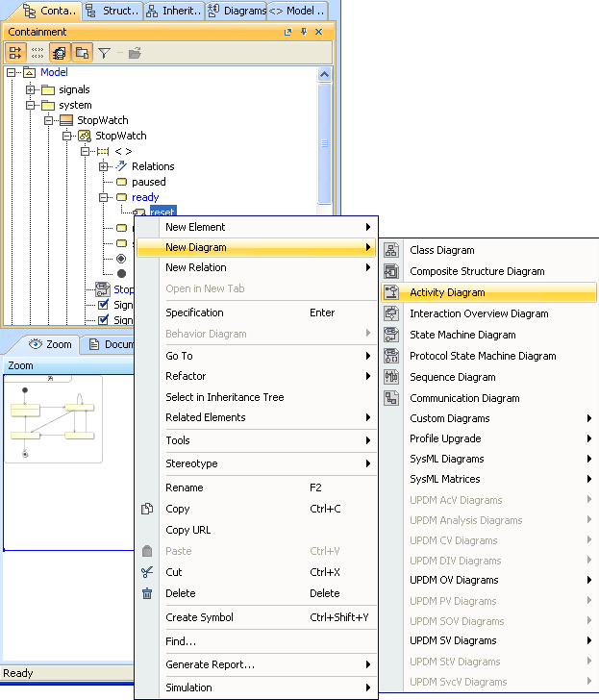Click the Sequence Diagram icon
599x700 pixels.
[391, 377]
